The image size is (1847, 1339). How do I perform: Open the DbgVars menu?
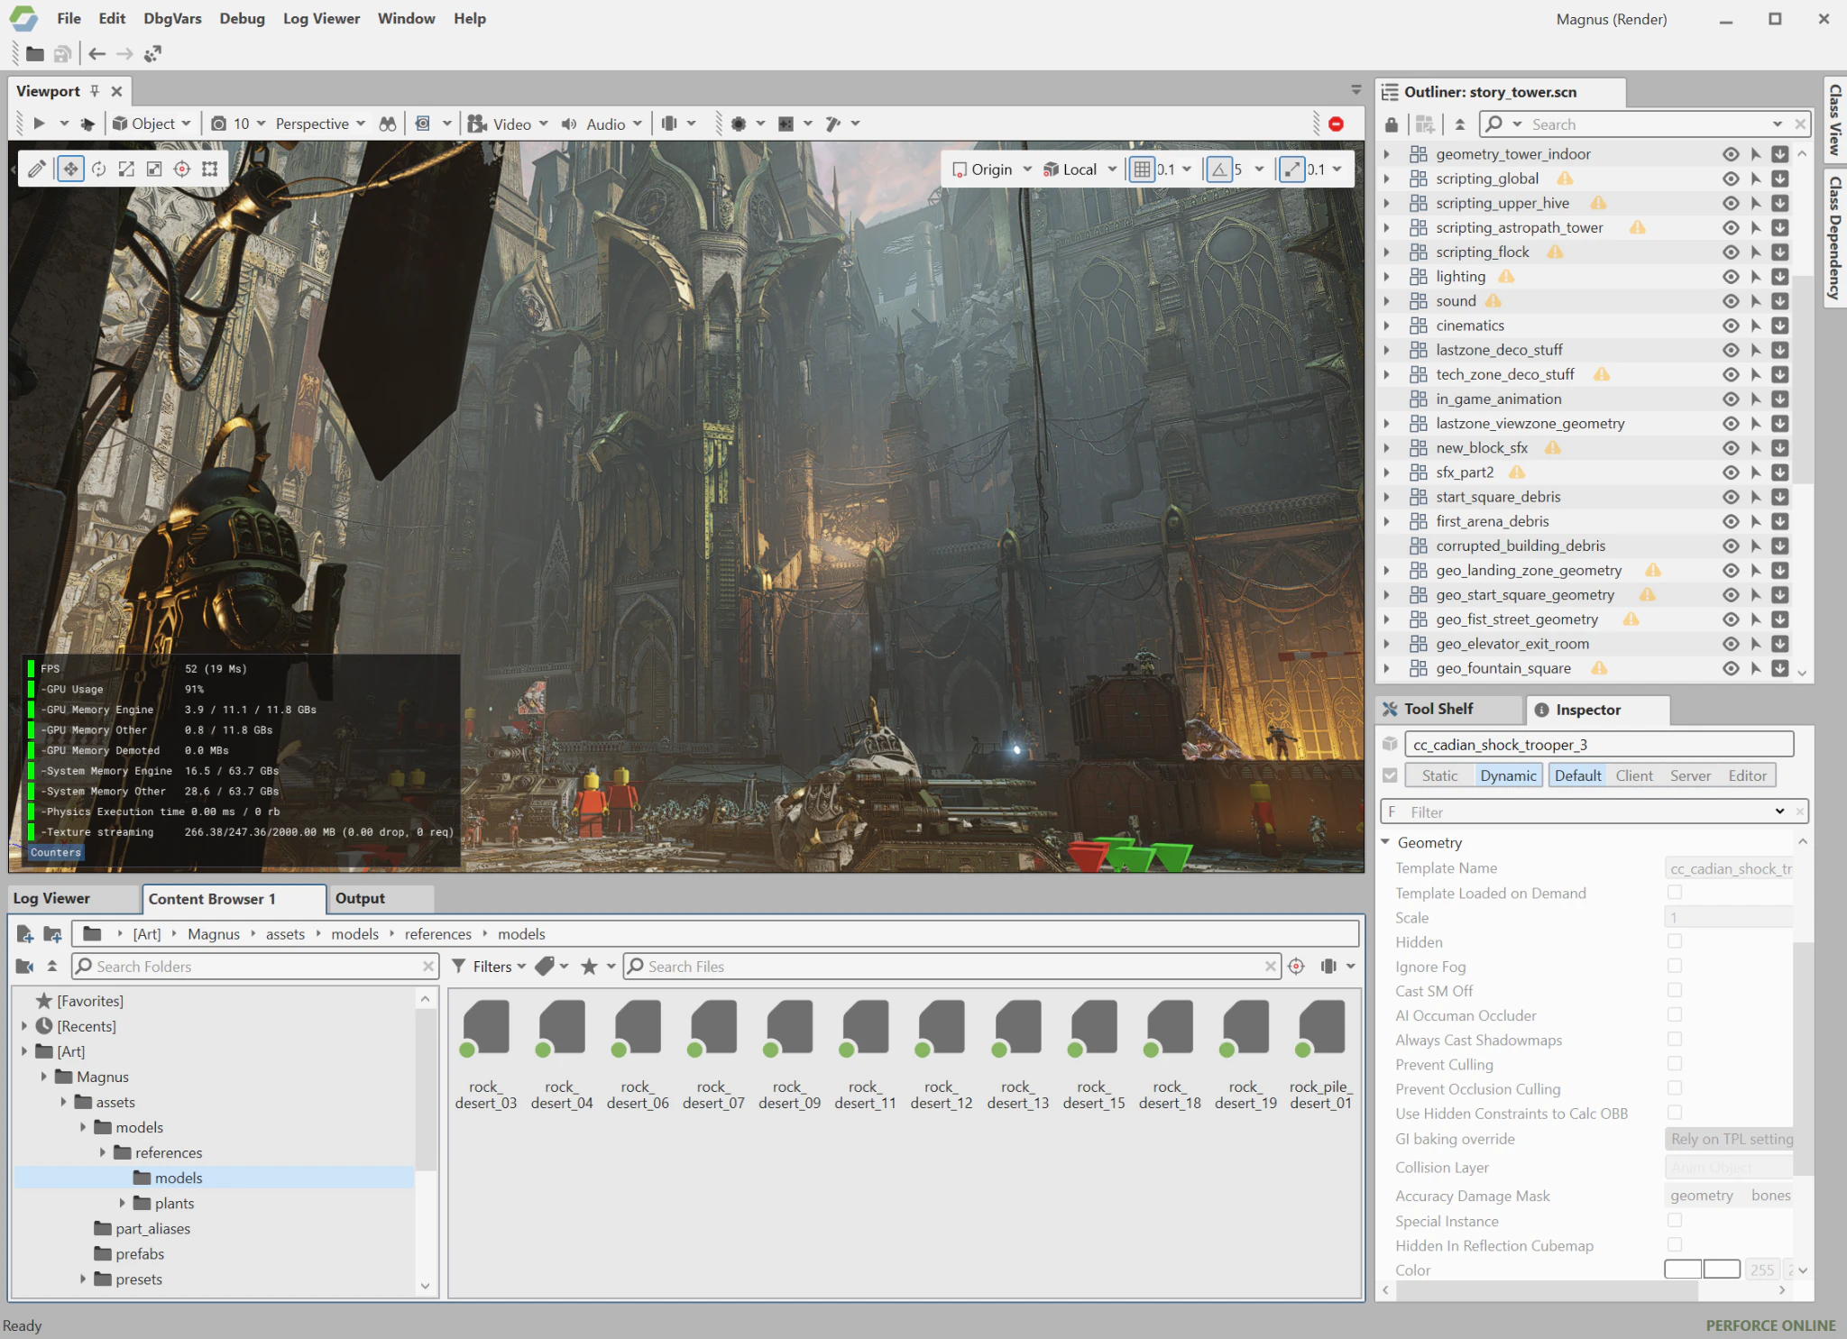click(171, 19)
